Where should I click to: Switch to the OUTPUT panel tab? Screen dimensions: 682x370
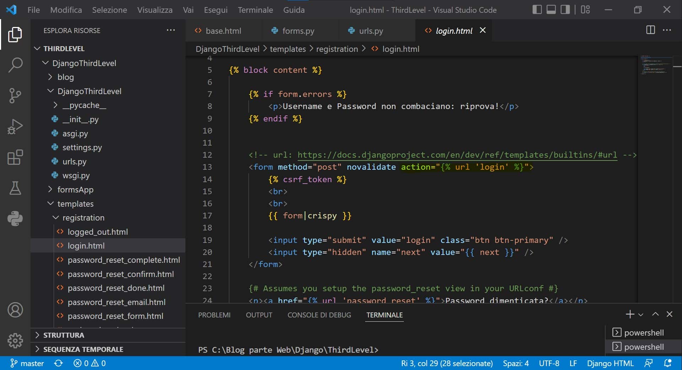(259, 315)
